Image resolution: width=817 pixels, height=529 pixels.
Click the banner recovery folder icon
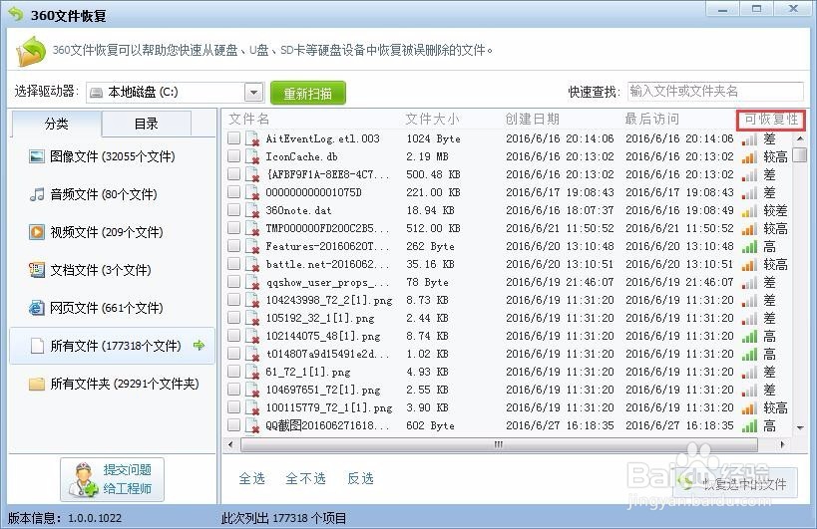coord(32,51)
